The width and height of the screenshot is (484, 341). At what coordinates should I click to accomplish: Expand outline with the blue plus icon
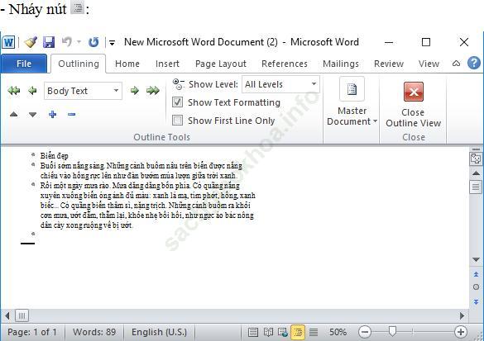[x=52, y=115]
